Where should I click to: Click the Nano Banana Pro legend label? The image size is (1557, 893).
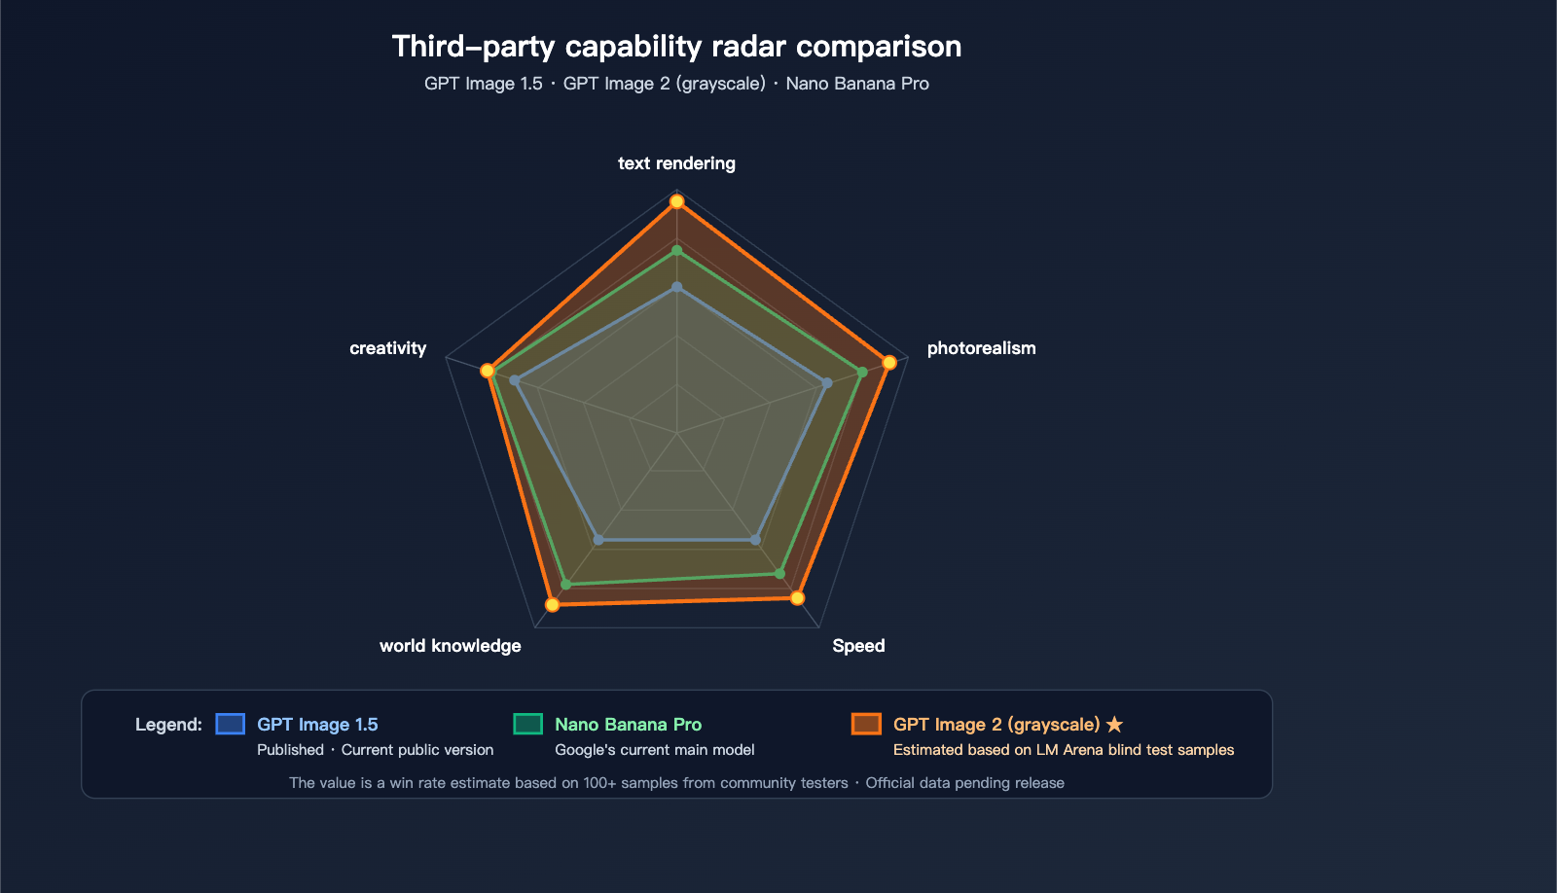(x=628, y=725)
